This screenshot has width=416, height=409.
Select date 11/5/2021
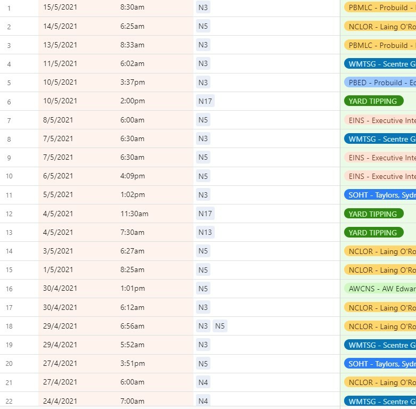click(60, 64)
